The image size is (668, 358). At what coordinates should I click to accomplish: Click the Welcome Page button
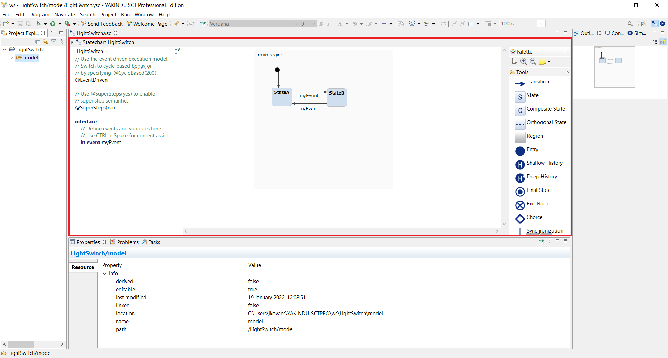(147, 24)
